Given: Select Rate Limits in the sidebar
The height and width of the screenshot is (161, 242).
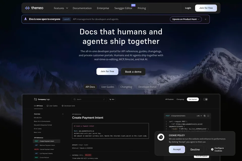Looking at the screenshot, I should [x=38, y=132].
